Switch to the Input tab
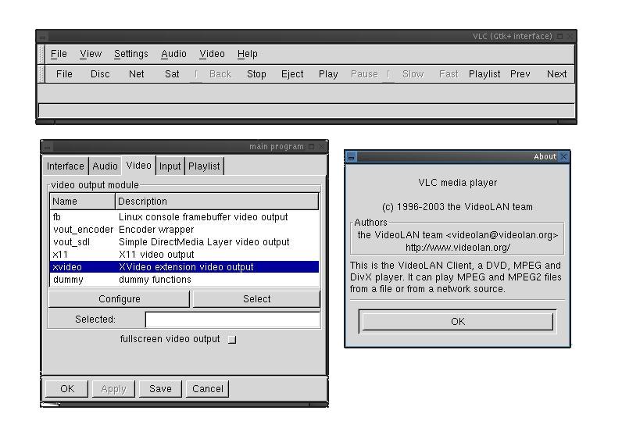The image size is (622, 432). (x=170, y=166)
